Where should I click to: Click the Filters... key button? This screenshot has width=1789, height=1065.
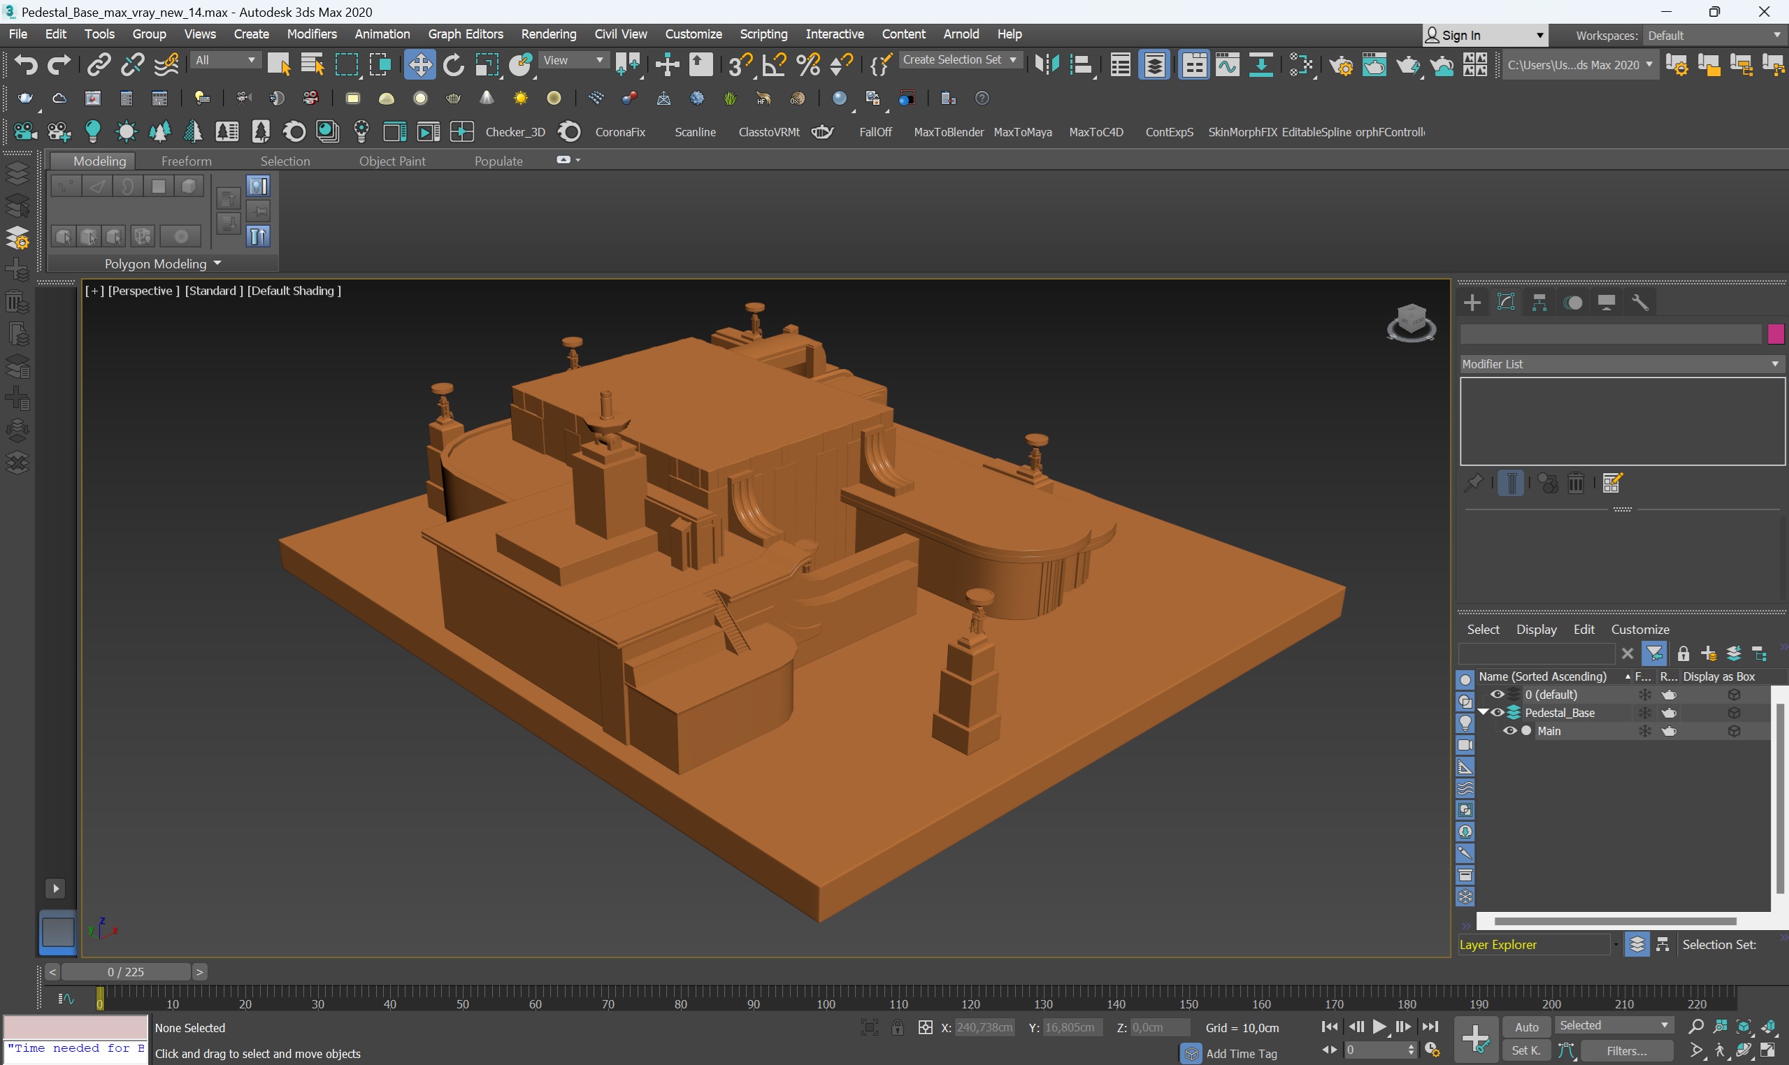1627,1050
